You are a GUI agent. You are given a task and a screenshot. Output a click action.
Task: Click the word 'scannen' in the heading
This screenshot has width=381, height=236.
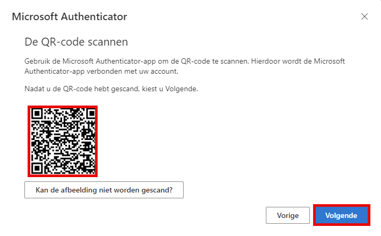point(108,42)
